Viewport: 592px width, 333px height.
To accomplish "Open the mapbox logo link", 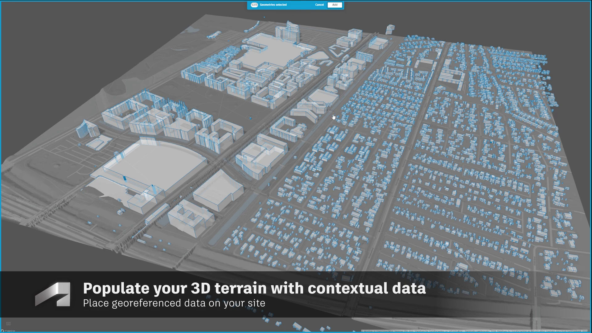I will (x=8, y=331).
